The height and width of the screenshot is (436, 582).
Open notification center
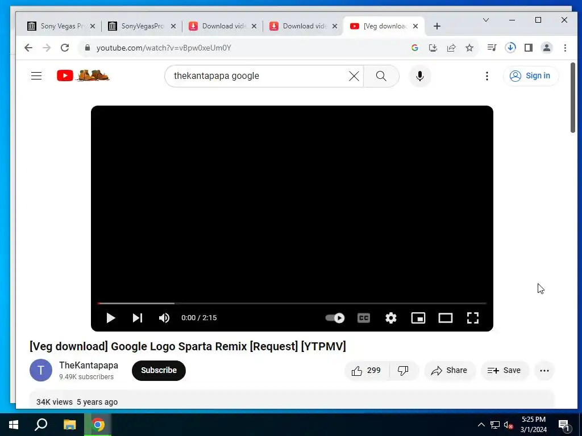pyautogui.click(x=564, y=425)
